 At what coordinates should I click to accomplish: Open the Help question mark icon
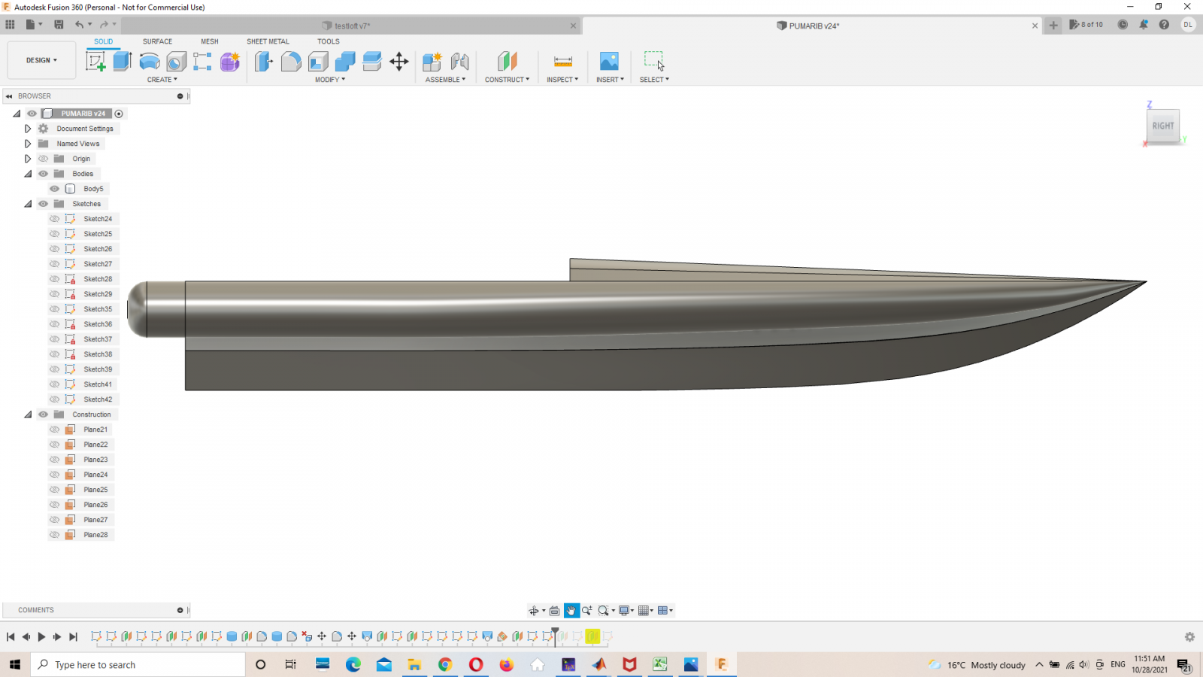1164,25
